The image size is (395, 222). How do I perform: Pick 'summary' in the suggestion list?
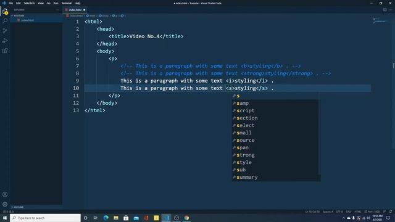pyautogui.click(x=276, y=177)
